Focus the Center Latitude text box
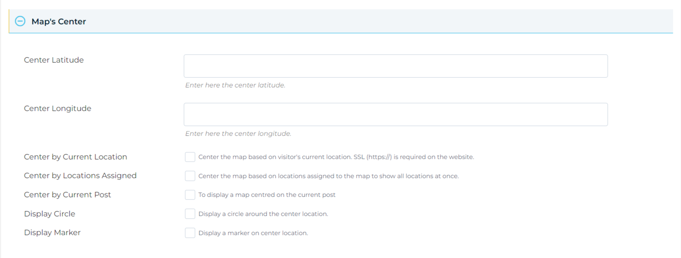 pyautogui.click(x=396, y=66)
